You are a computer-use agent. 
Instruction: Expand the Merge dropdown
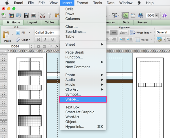[x=151, y=40]
